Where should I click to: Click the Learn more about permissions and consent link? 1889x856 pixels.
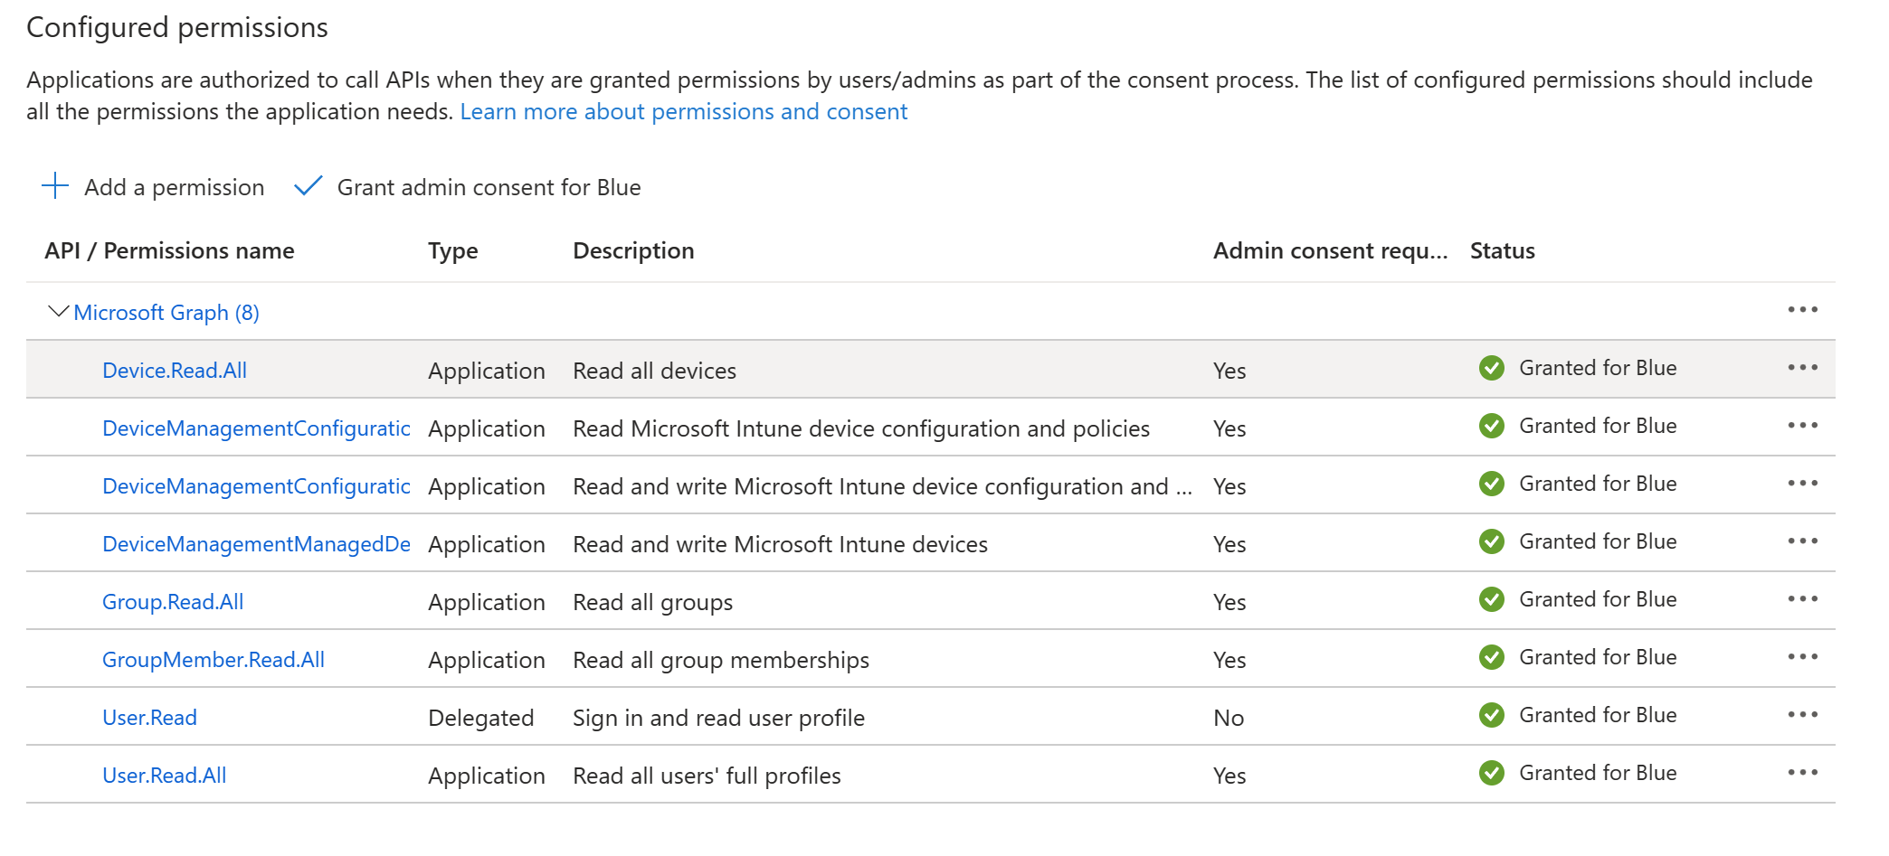coord(683,111)
